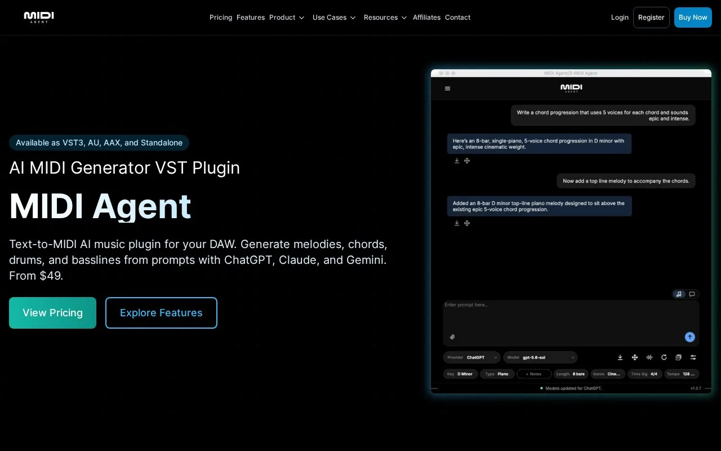Image resolution: width=721 pixels, height=451 pixels.
Task: Open the Pricing nav link
Action: point(221,17)
